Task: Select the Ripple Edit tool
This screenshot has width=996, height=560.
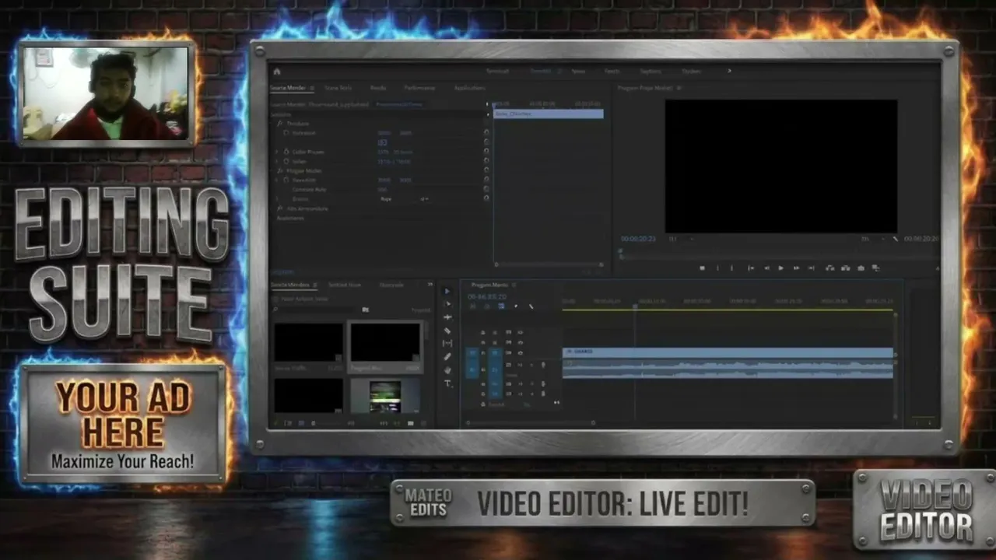Action: pos(447,317)
